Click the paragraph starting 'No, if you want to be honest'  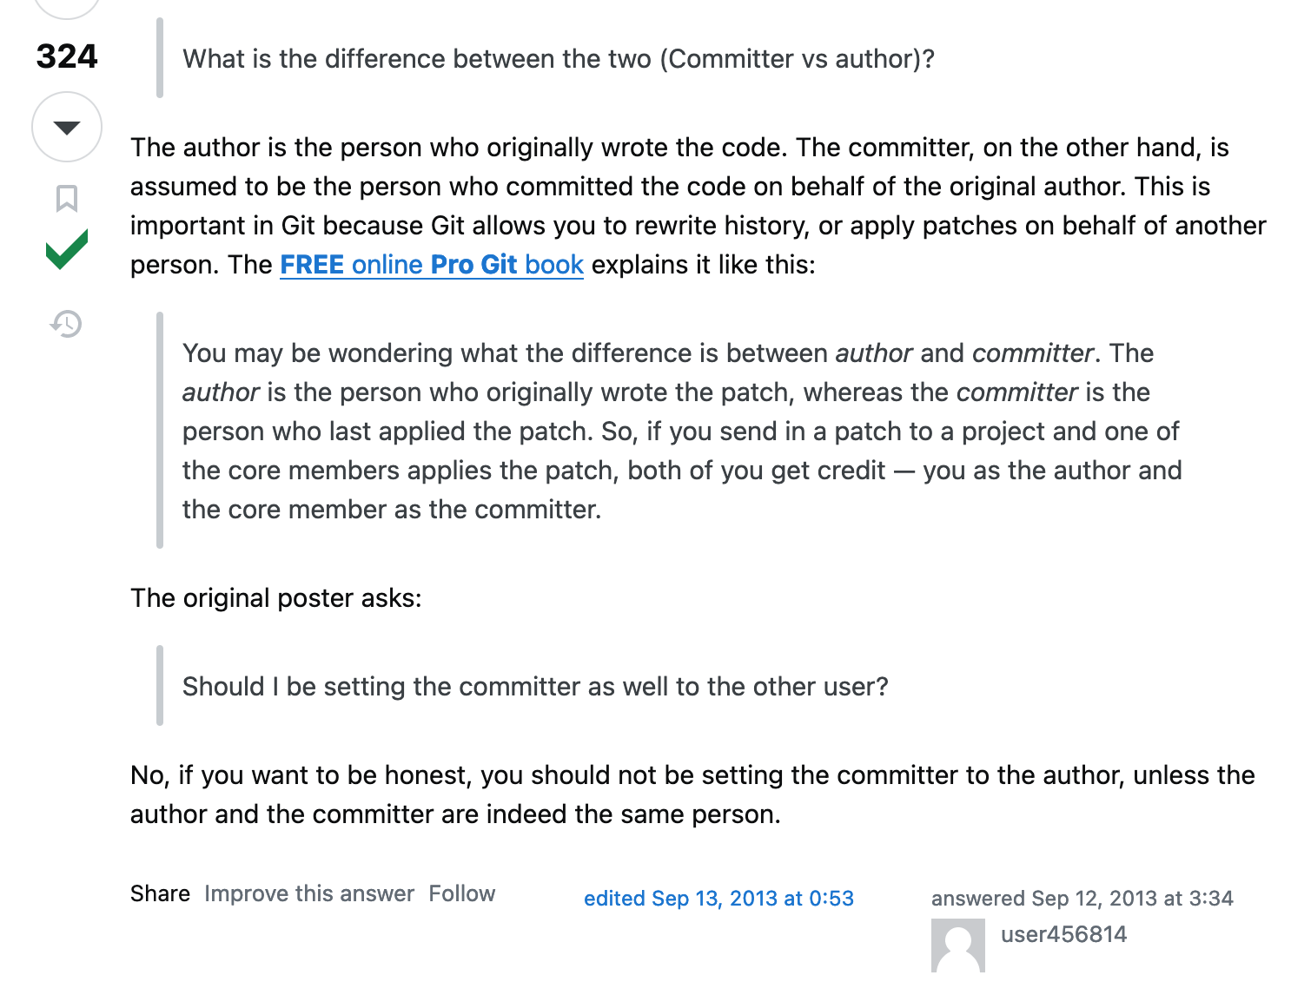click(692, 794)
